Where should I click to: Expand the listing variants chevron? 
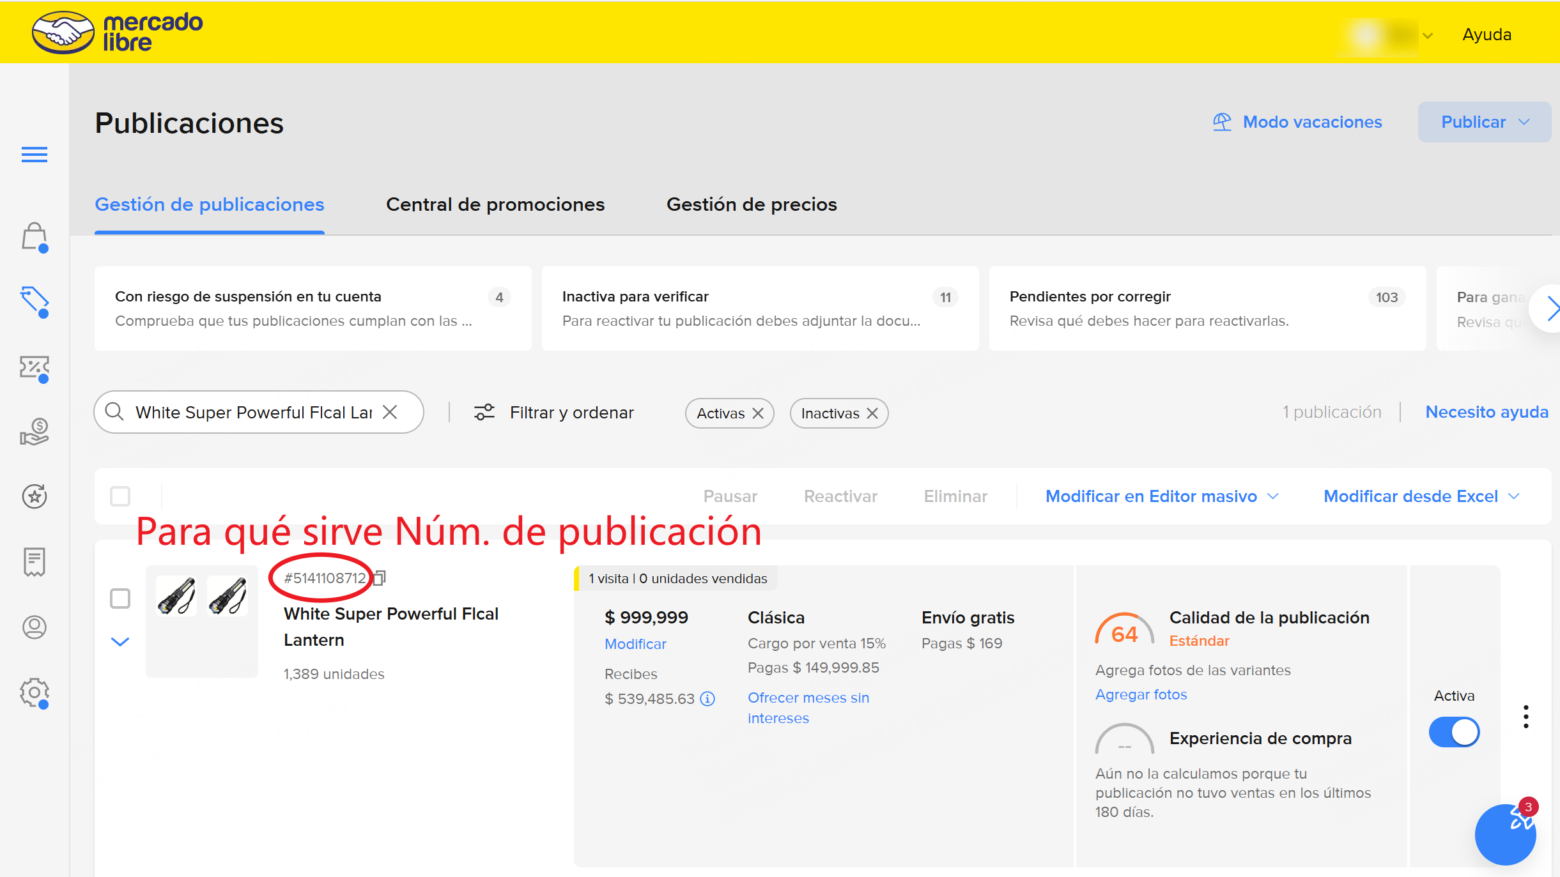[120, 642]
